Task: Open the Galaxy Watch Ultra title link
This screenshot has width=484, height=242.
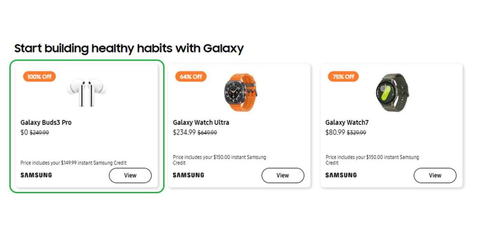Action: pos(201,122)
